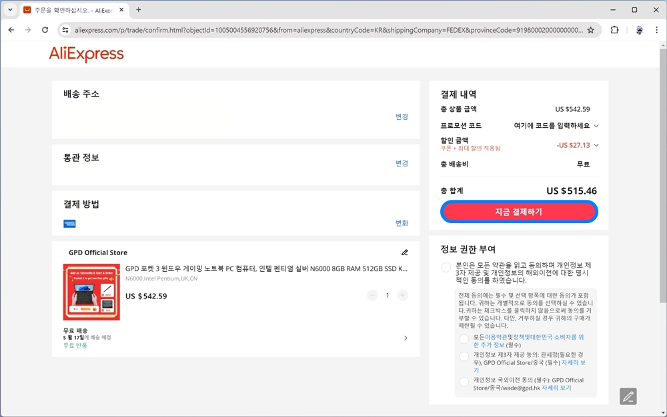
Task: Open Chrome three-dot menu
Action: pos(656,30)
